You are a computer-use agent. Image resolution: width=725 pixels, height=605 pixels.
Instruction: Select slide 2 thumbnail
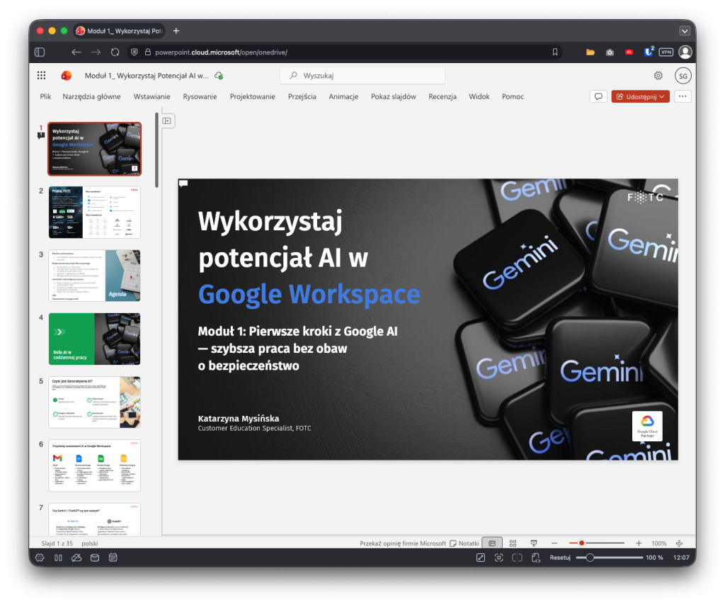pos(94,213)
